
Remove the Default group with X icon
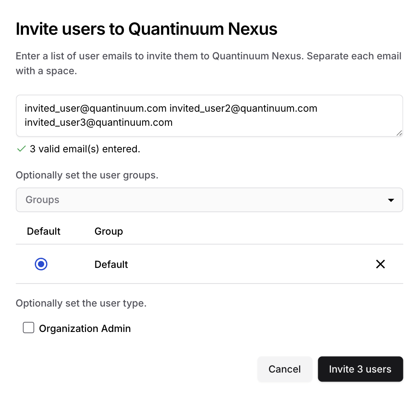pos(380,264)
